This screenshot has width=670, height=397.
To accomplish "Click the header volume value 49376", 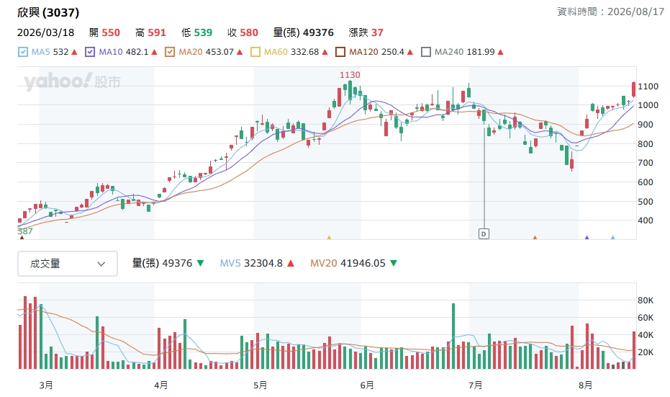I will pyautogui.click(x=318, y=32).
